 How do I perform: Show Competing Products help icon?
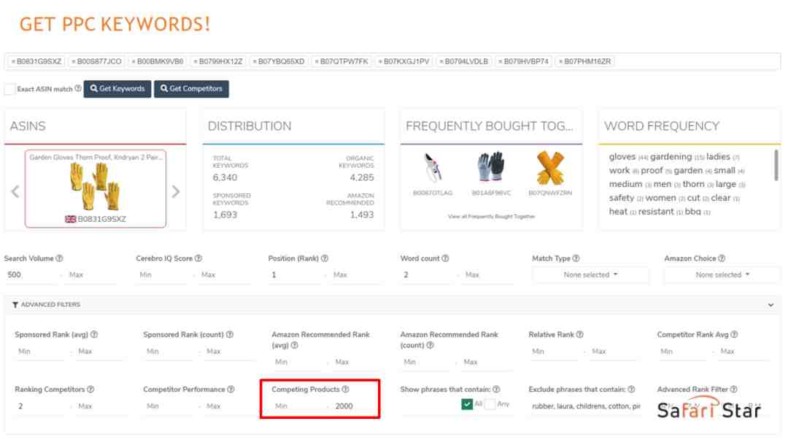coord(346,390)
